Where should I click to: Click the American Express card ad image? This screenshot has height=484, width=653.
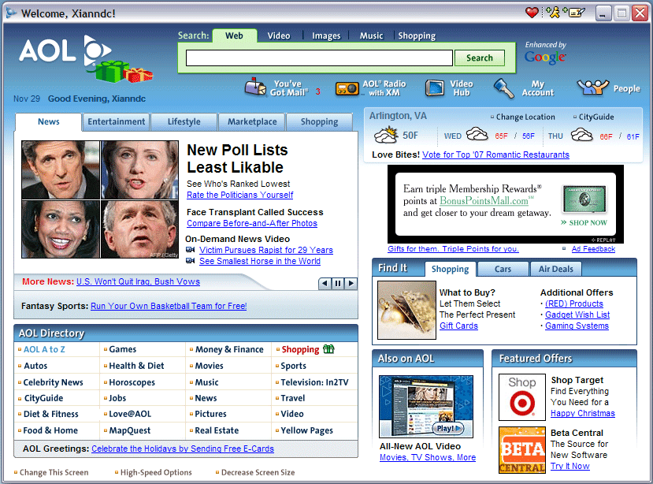(584, 199)
